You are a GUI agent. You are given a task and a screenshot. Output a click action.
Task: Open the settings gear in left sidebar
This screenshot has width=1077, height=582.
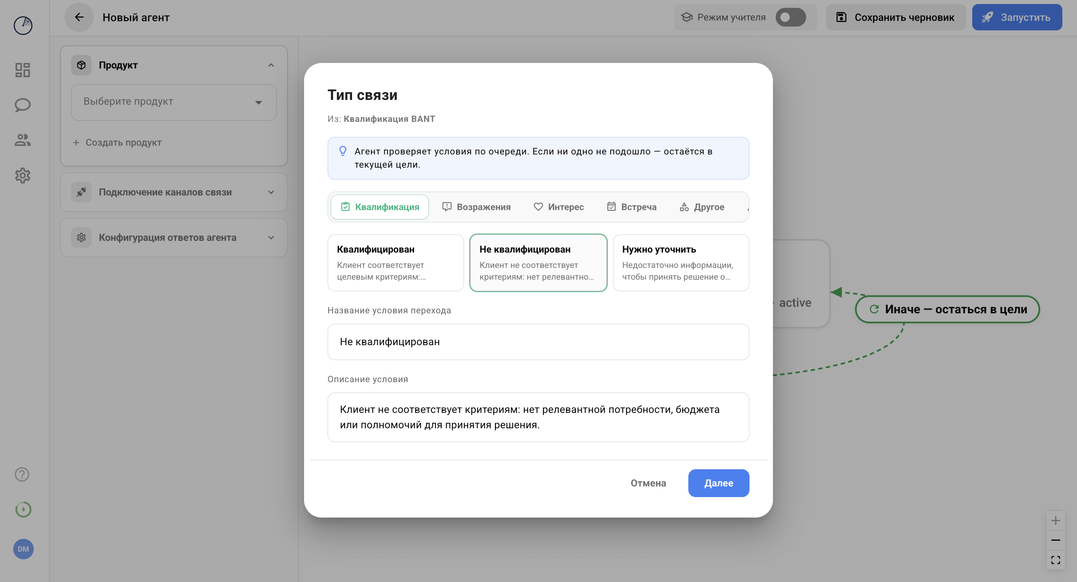(23, 175)
